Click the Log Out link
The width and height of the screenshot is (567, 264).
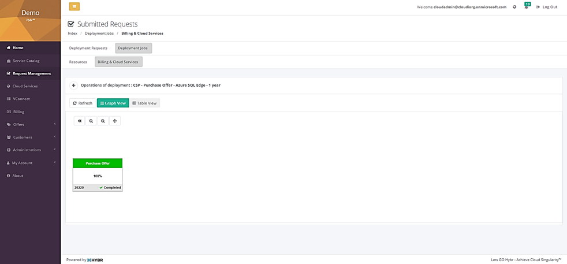click(x=546, y=7)
